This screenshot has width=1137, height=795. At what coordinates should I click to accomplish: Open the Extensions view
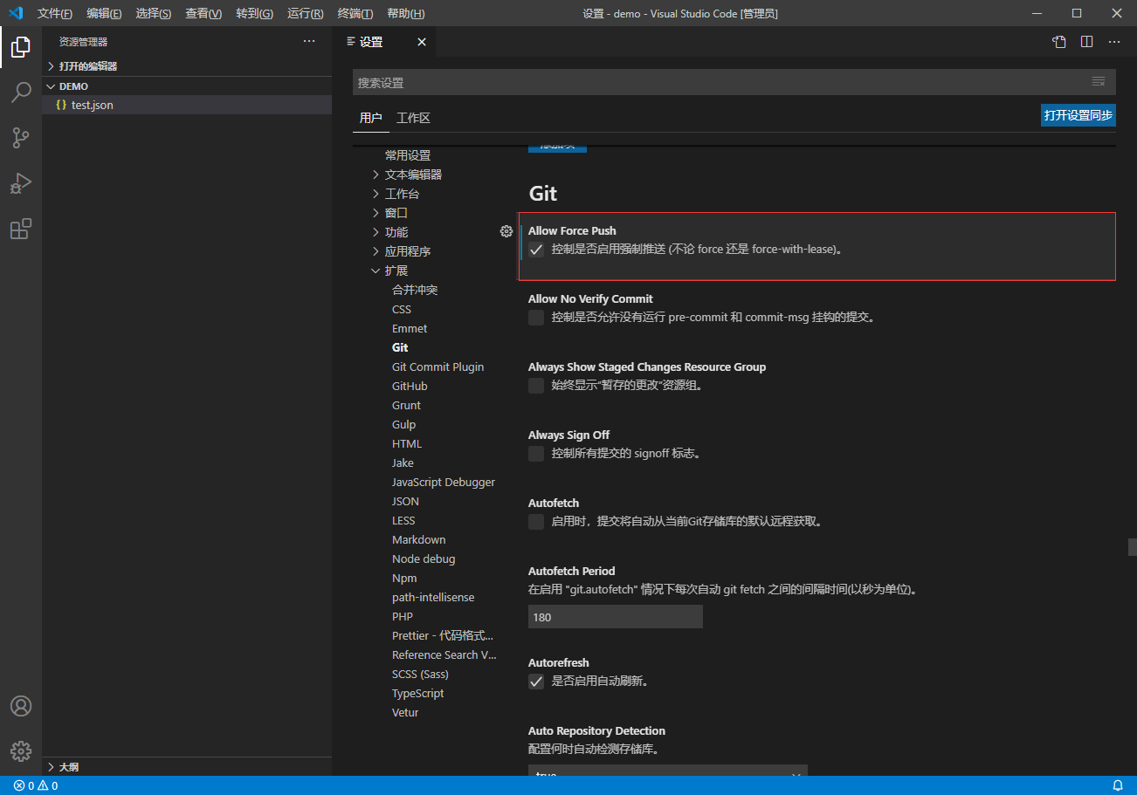(x=20, y=229)
